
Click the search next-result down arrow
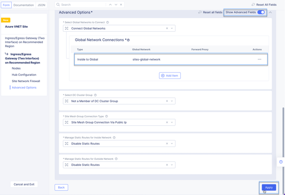116,5
